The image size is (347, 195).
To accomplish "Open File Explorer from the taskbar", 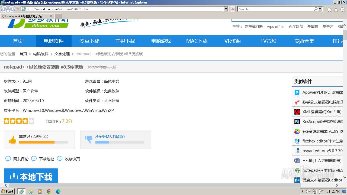I will click(x=31, y=191).
